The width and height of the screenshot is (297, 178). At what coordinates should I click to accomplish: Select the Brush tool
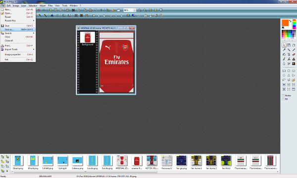pyautogui.click(x=284, y=59)
